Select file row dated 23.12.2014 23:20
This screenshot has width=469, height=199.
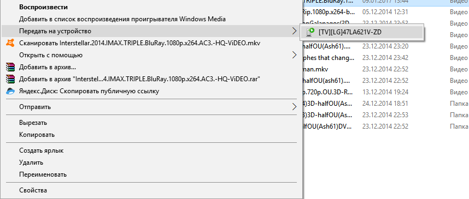(x=386, y=46)
